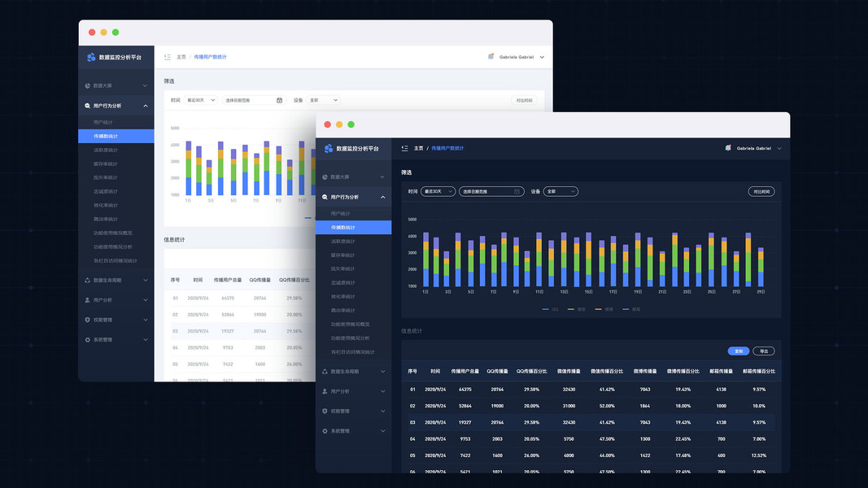
Task: Open Gabriela Gabriel user menu in light window
Action: [x=521, y=57]
